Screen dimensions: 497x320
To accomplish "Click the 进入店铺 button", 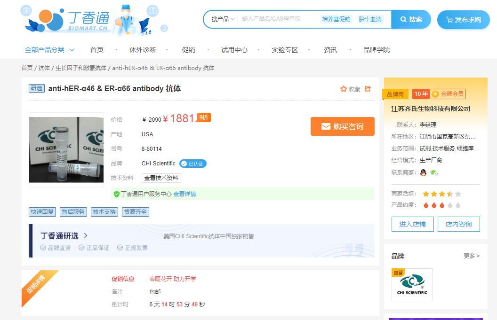I will point(412,224).
